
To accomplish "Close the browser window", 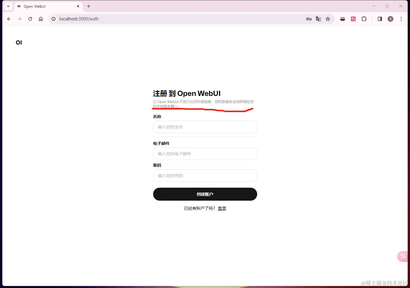I will click(x=401, y=6).
